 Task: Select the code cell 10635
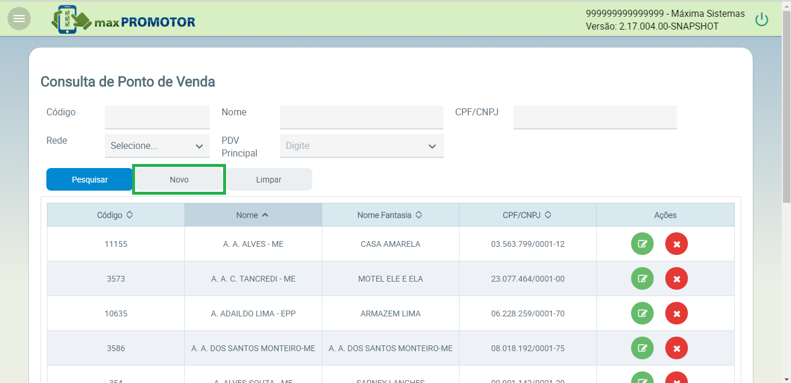coord(116,313)
